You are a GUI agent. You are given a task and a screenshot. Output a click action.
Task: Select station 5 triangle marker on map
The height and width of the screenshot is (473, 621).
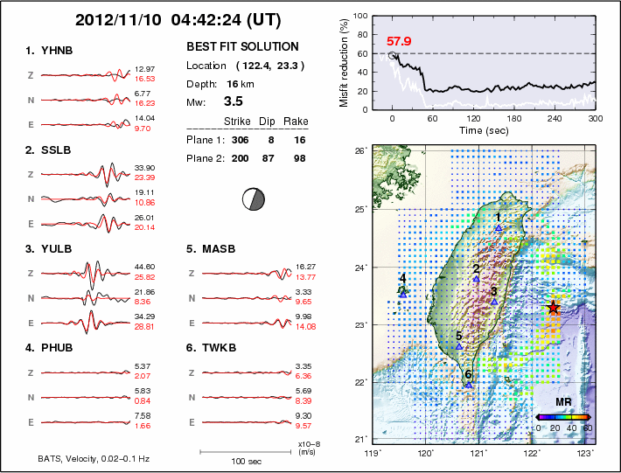point(458,346)
